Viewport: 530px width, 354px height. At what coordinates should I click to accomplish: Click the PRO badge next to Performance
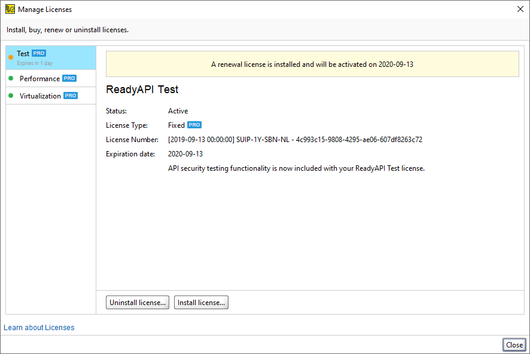point(69,78)
